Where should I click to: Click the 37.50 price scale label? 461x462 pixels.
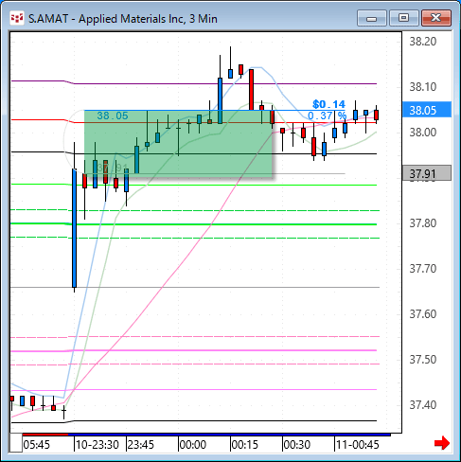423,360
